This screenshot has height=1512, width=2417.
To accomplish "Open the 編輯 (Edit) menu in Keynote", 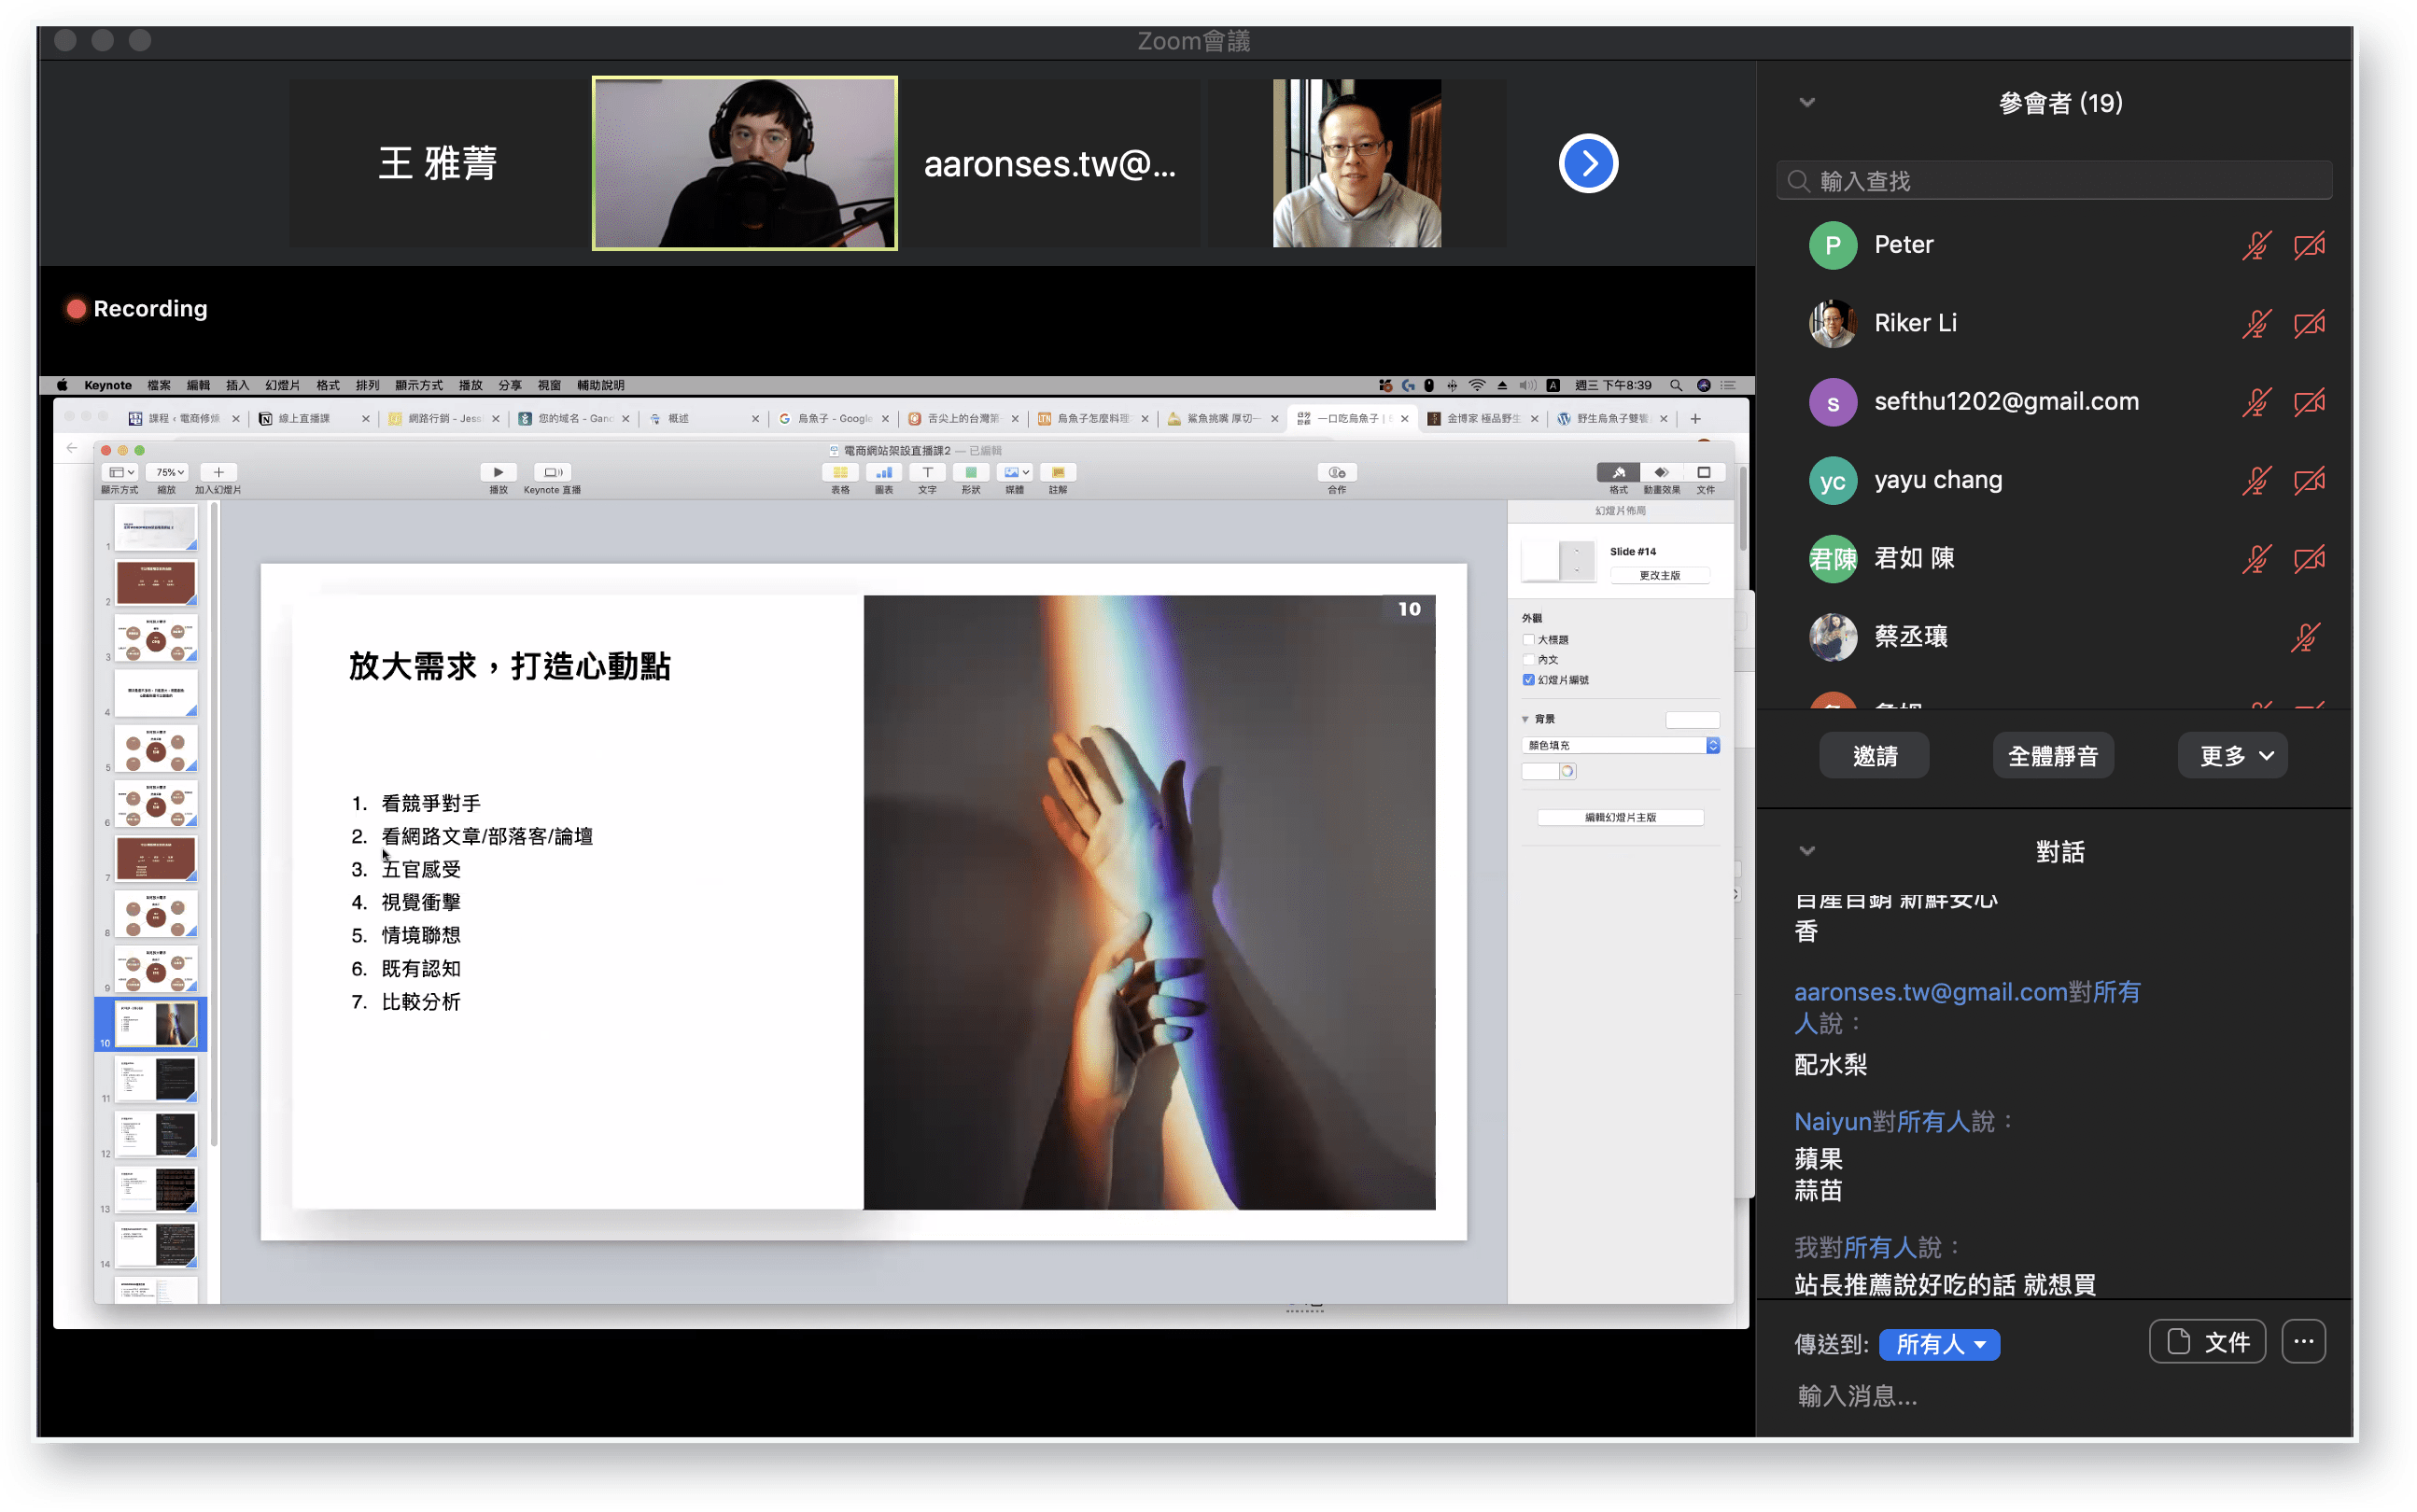I will click(x=198, y=385).
